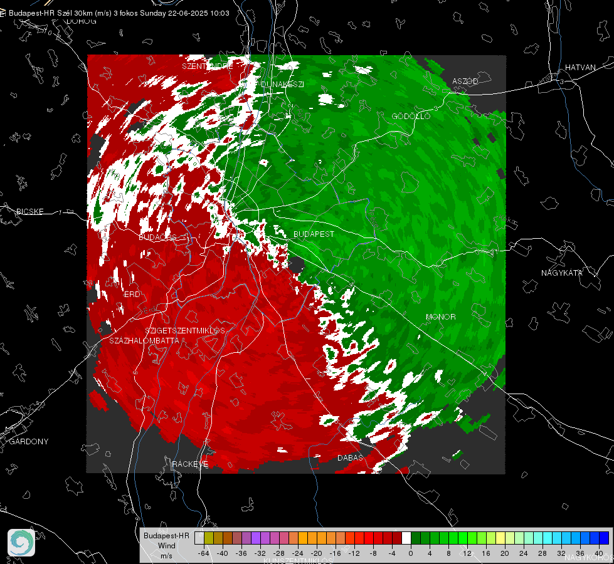Click the SZÁZHALOMBATTA label
This screenshot has height=564, width=614.
point(144,340)
